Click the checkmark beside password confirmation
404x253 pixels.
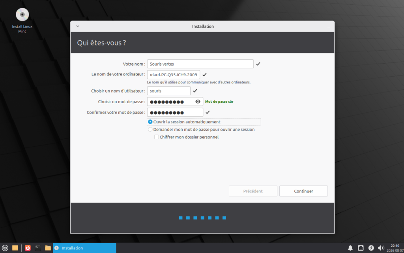208,112
